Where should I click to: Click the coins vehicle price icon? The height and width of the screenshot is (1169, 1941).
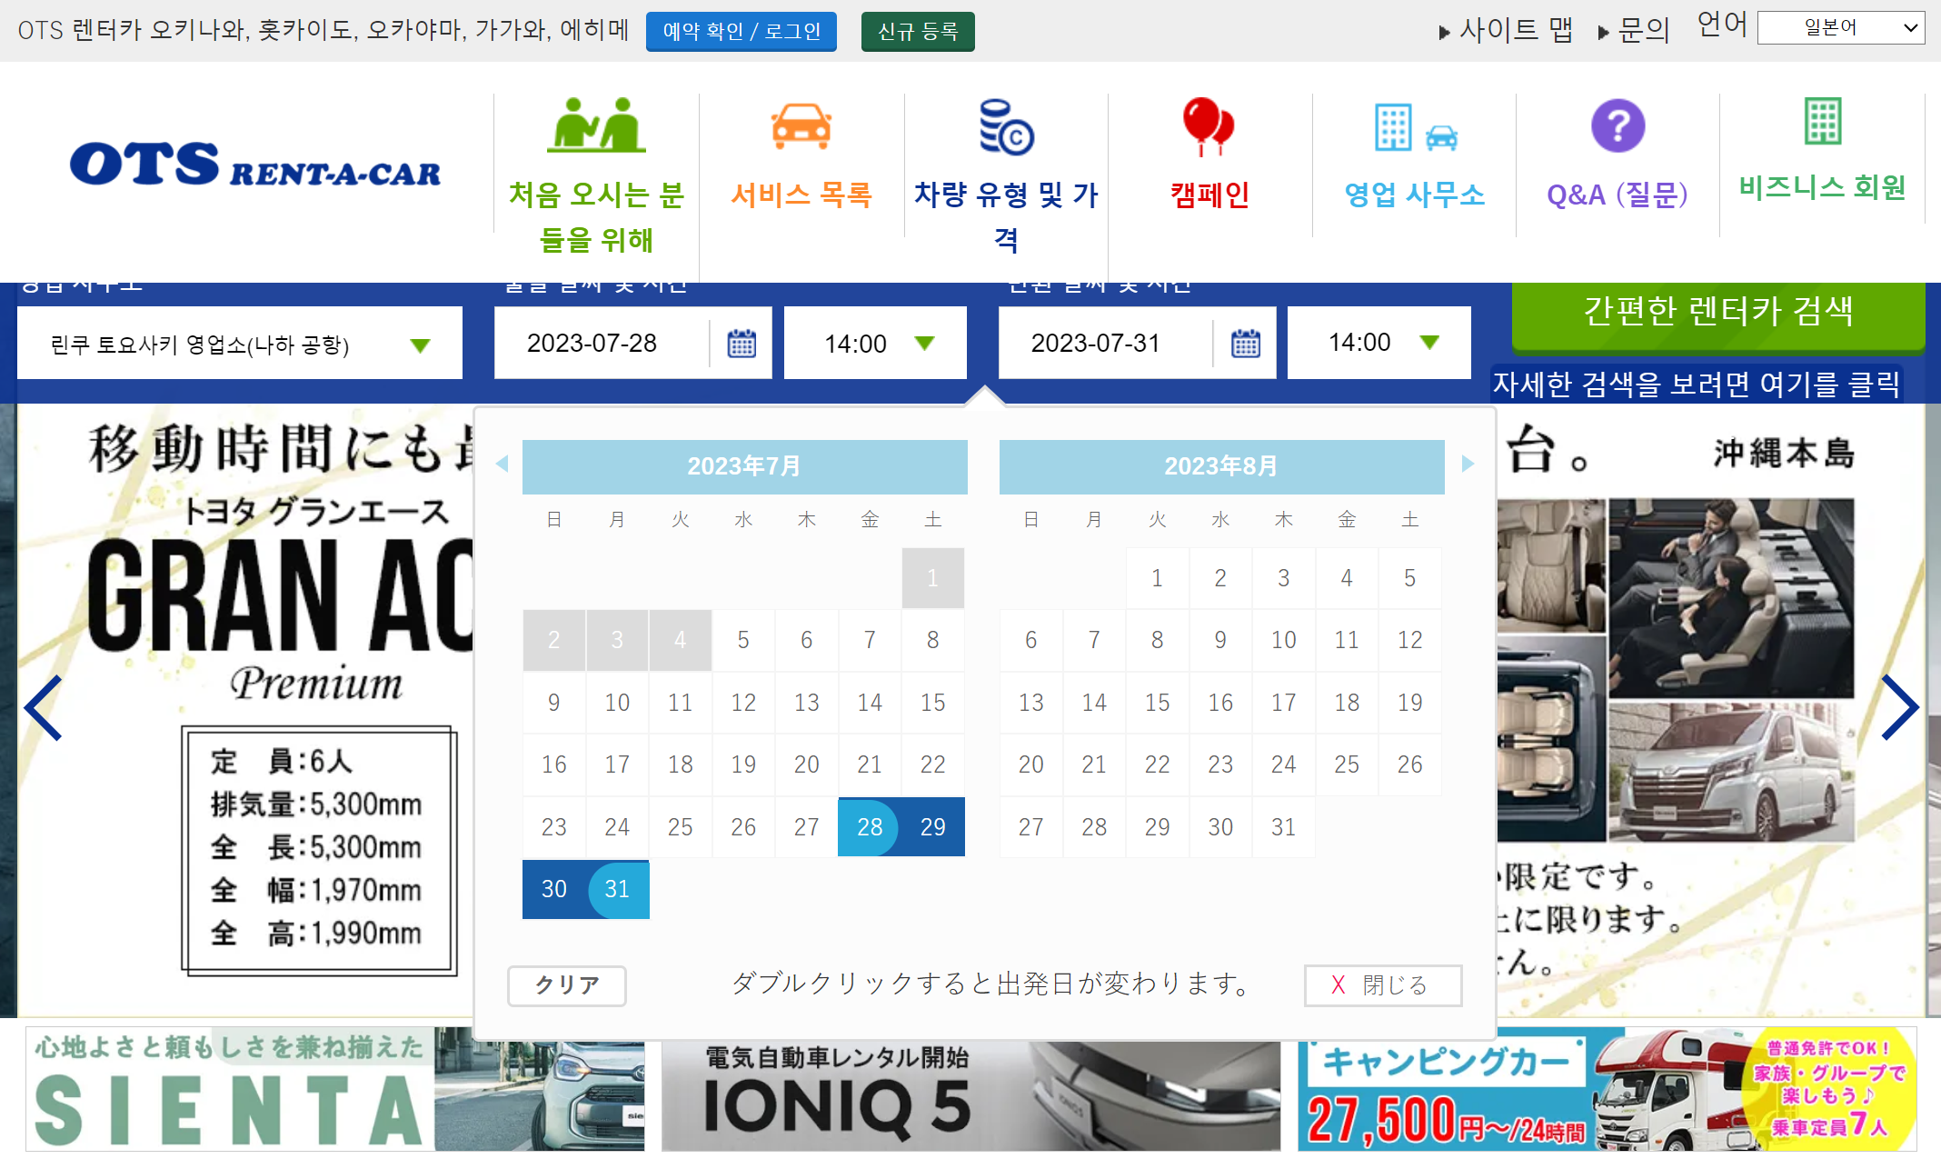1006,127
